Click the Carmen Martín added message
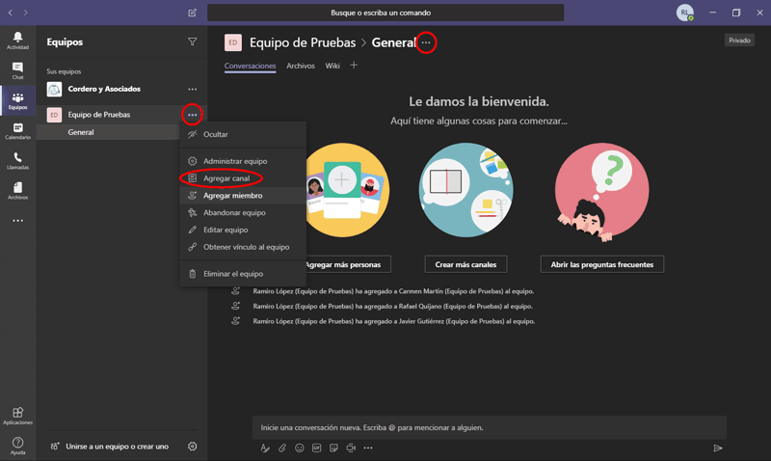The height and width of the screenshot is (461, 771). (393, 291)
